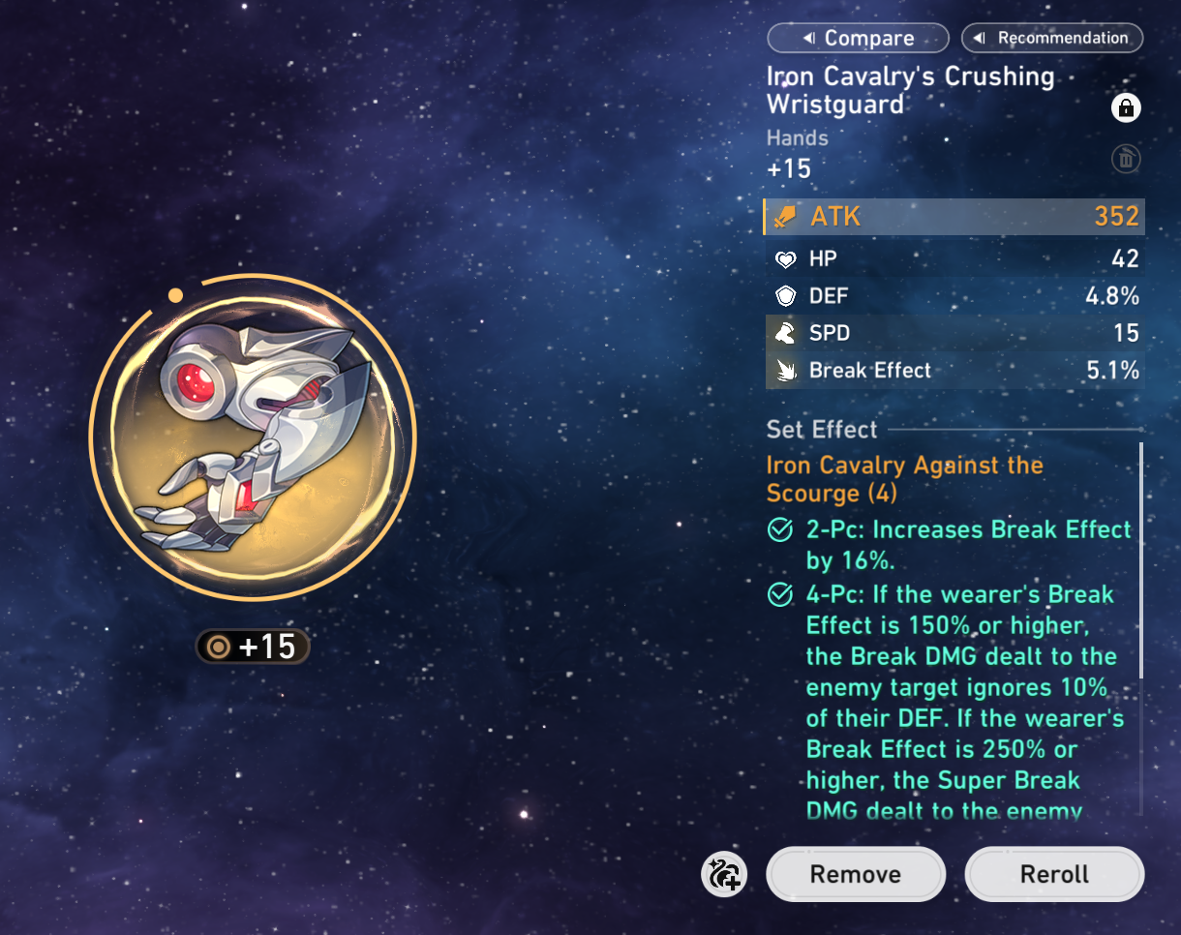Click the set effect scrollbar

(1141, 561)
